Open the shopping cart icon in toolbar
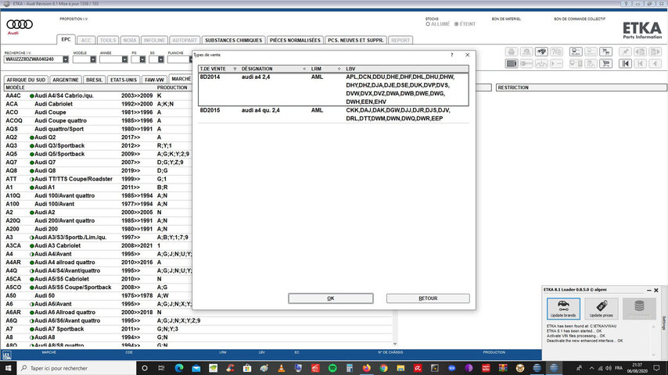Screen dimensions: 668x375 coord(605,64)
